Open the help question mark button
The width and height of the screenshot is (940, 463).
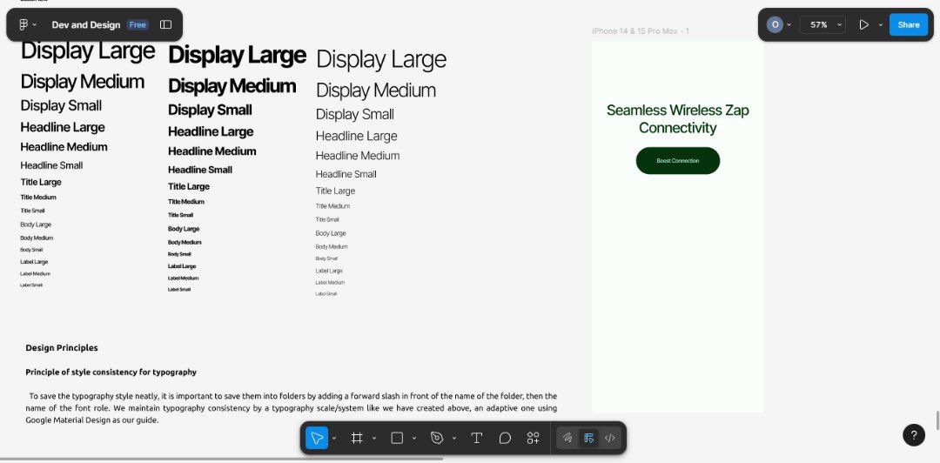914,435
